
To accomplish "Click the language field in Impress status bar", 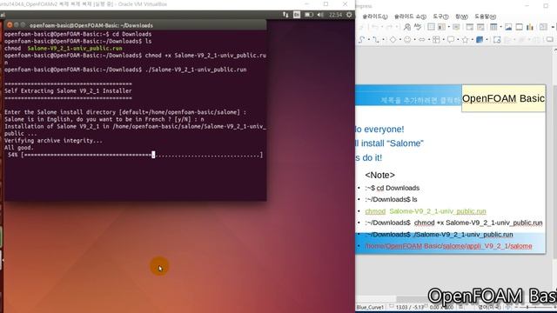I will click(x=489, y=307).
